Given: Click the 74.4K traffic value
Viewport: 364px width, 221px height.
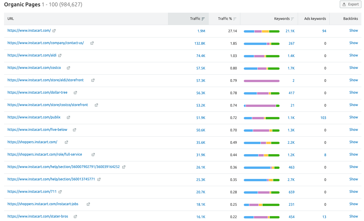Looking at the screenshot, I should click(x=201, y=56).
